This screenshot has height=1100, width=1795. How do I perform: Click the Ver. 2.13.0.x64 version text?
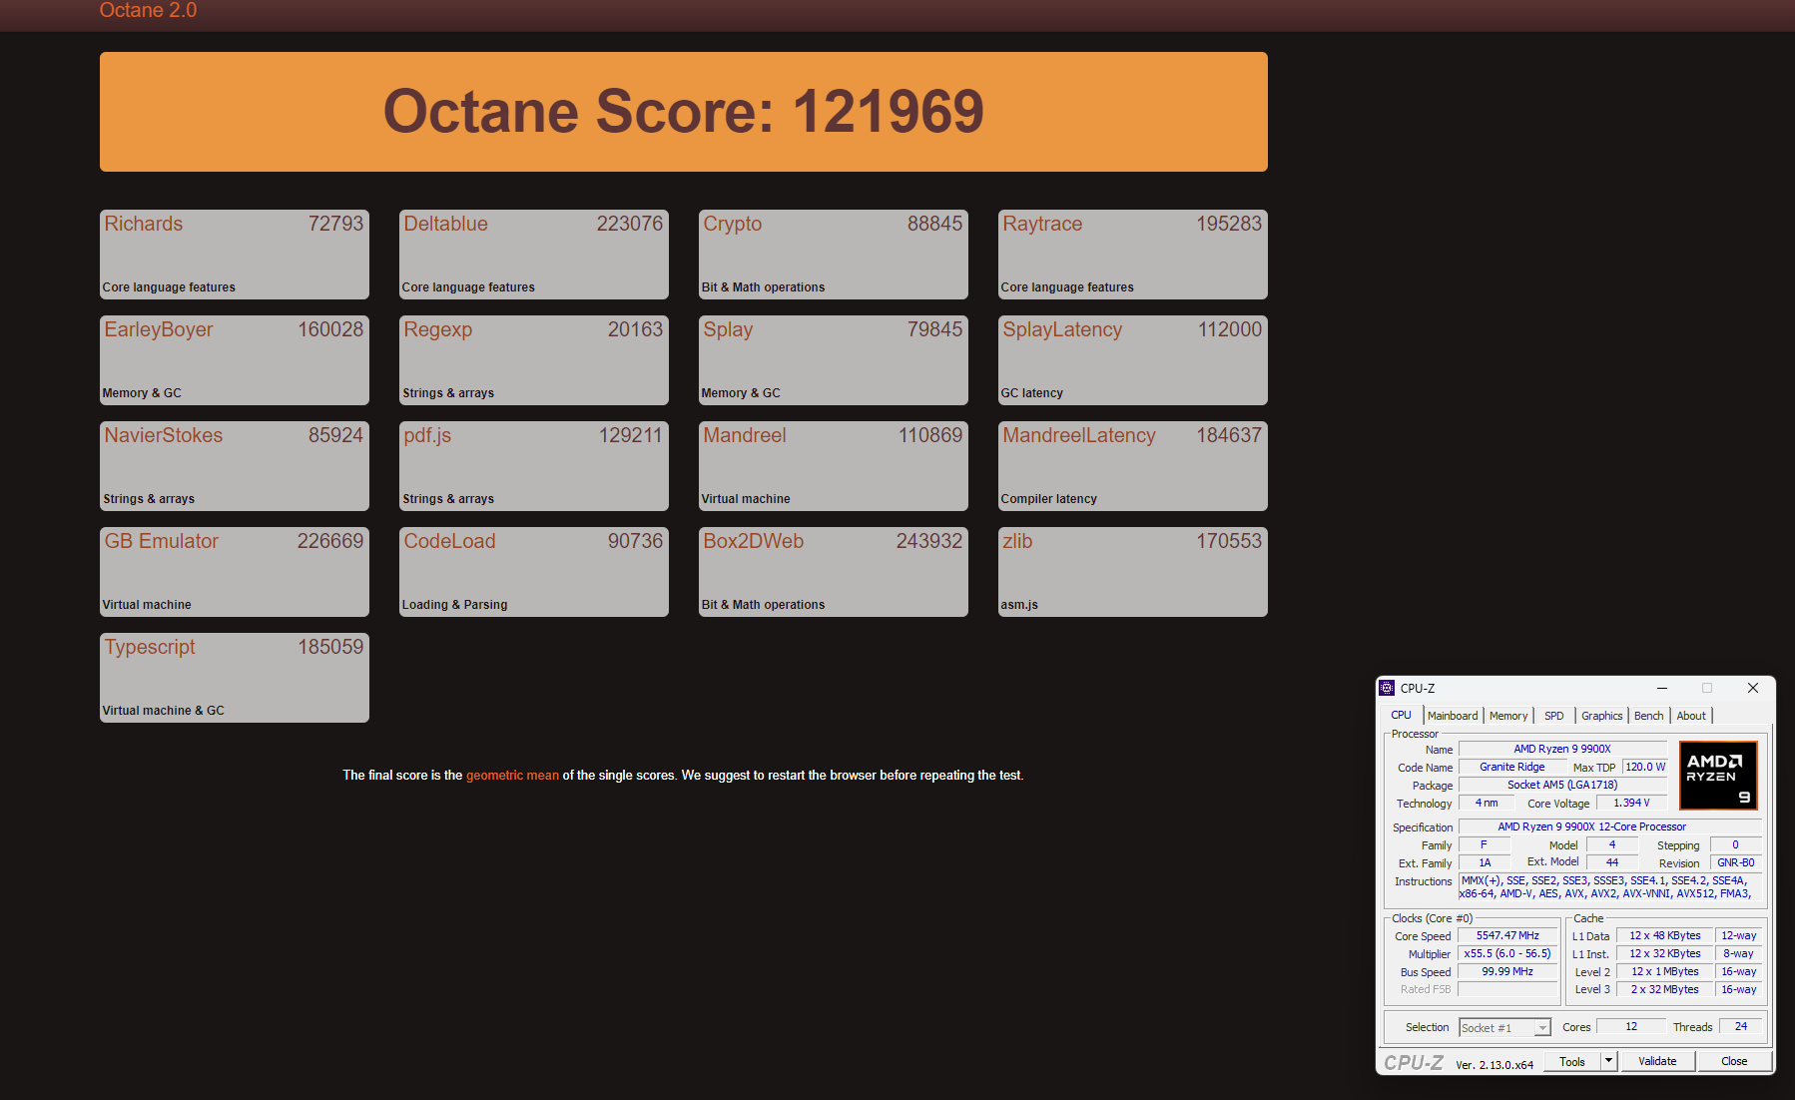tap(1495, 1065)
